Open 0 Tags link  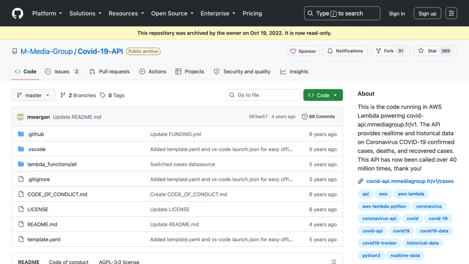click(112, 95)
